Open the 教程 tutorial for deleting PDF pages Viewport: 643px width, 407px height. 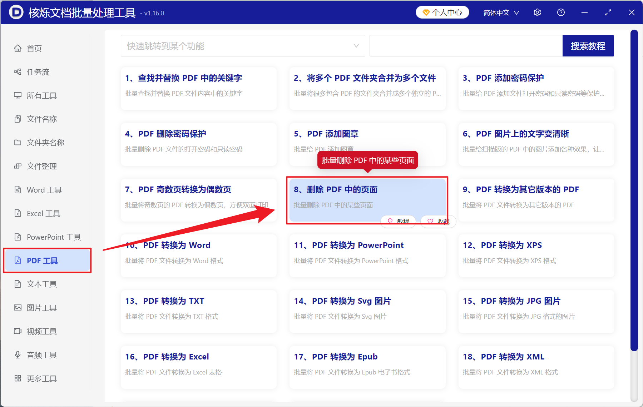click(x=398, y=221)
